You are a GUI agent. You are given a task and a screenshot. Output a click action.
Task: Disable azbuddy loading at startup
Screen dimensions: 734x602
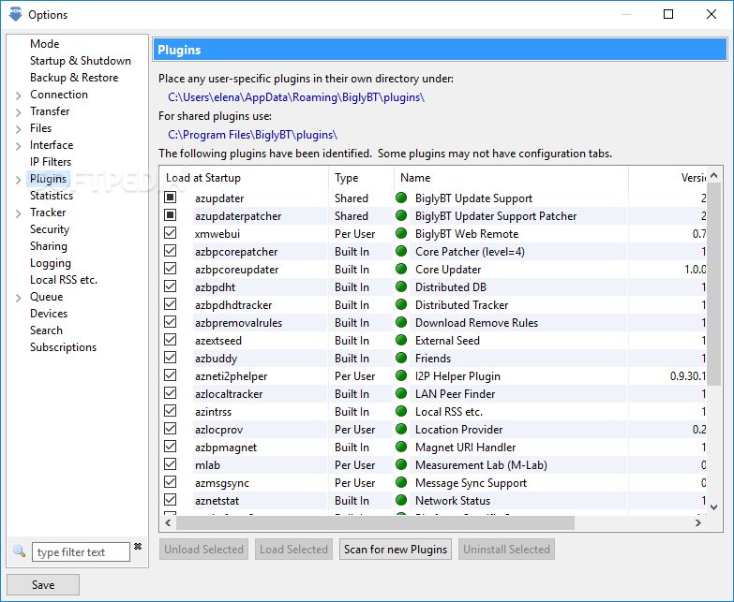pos(171,357)
